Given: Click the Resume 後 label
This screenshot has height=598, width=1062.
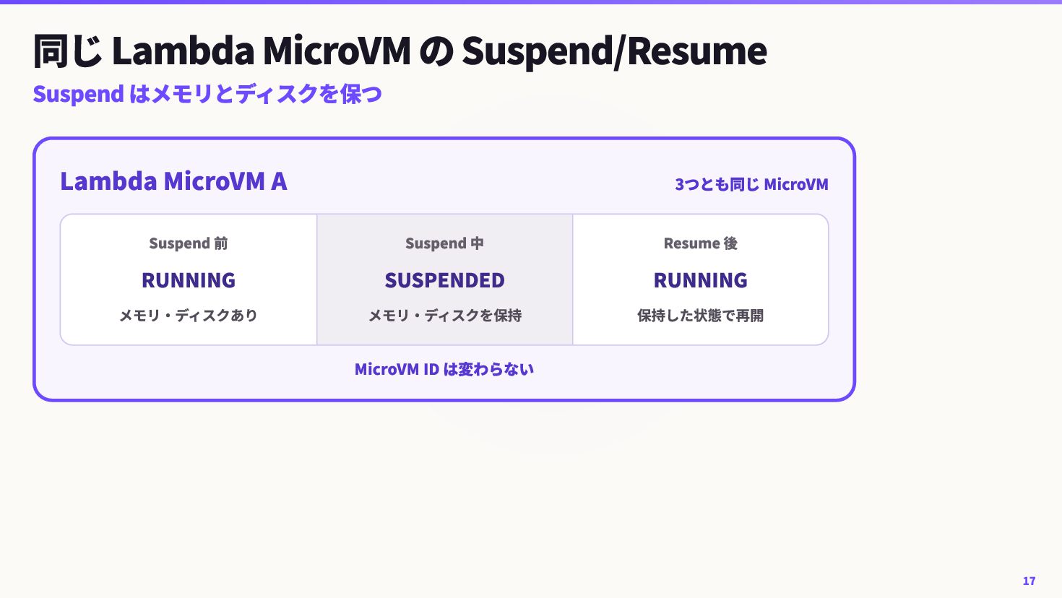Looking at the screenshot, I should point(701,243).
